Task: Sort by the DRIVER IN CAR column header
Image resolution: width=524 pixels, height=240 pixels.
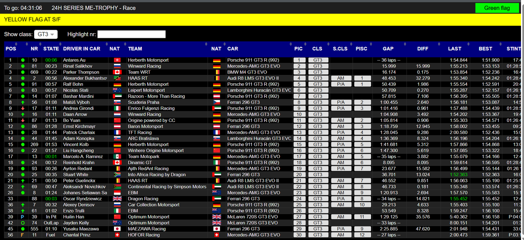Action: click(82, 49)
